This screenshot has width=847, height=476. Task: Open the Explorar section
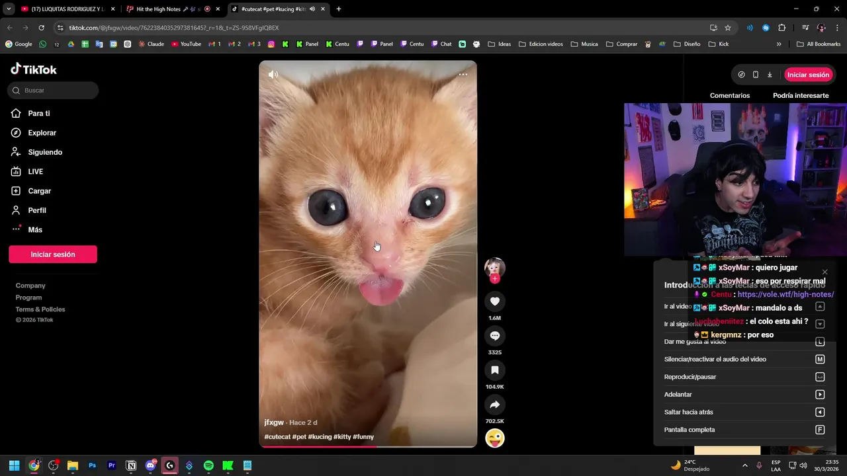[42, 133]
